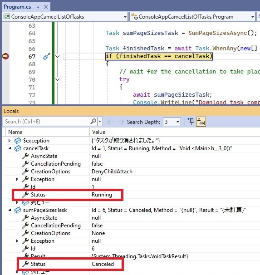The height and width of the screenshot is (275, 260).
Task: Expand the $exception node
Action: point(10,141)
